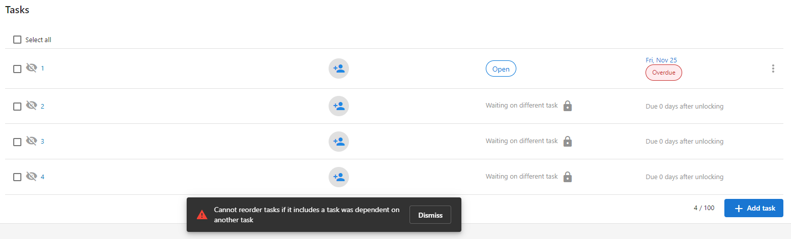Toggle the hidden-eye icon on task 1
This screenshot has height=239, width=791.
32,68
